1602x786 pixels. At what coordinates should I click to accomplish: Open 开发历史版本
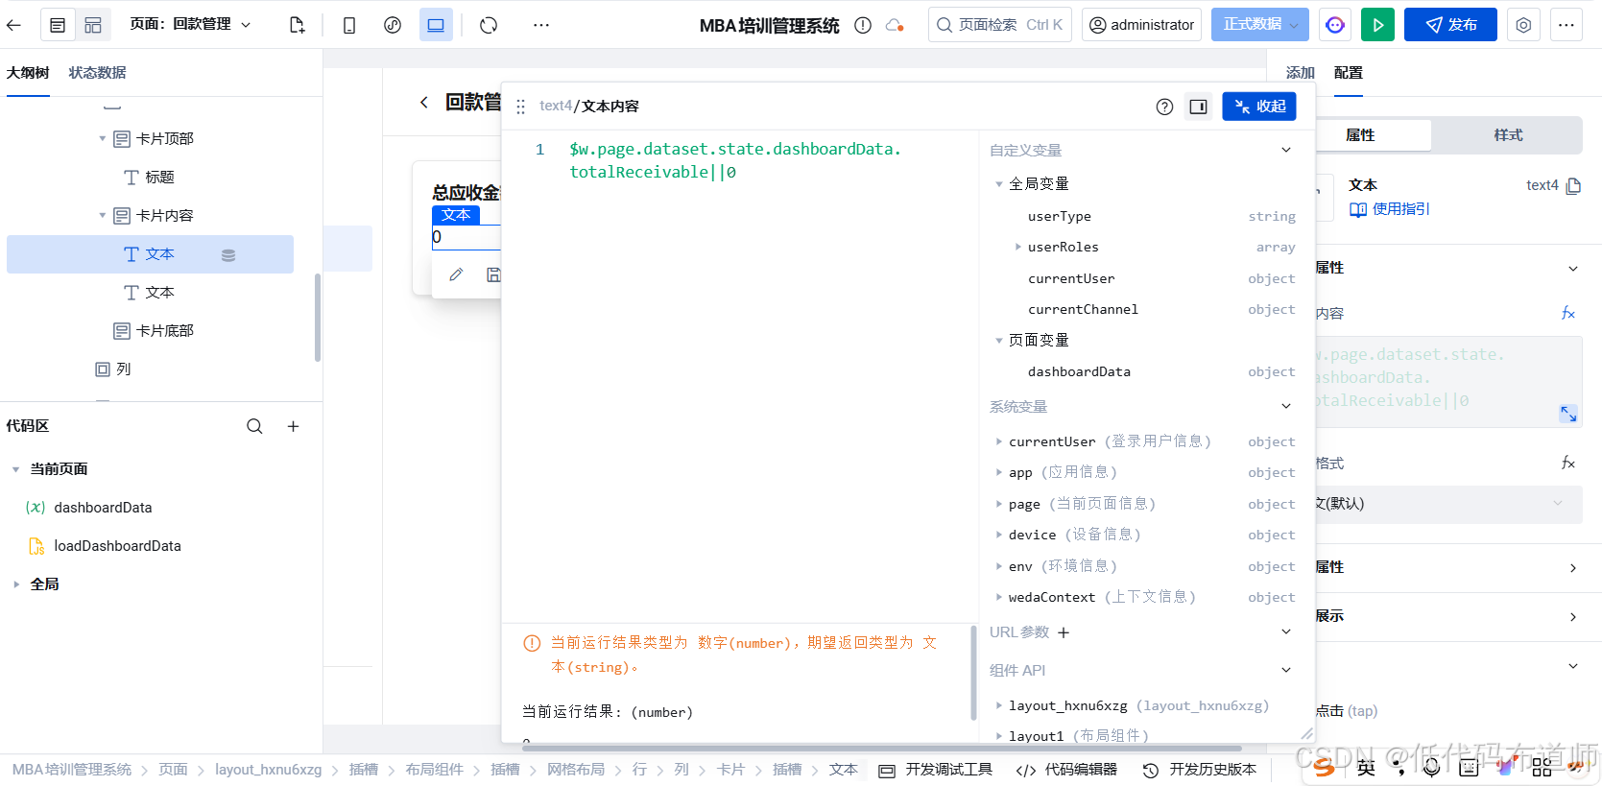coord(1200,770)
